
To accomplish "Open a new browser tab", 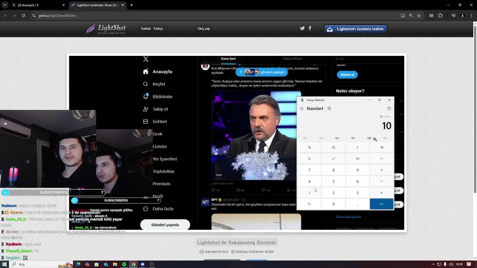I will tap(132, 5).
